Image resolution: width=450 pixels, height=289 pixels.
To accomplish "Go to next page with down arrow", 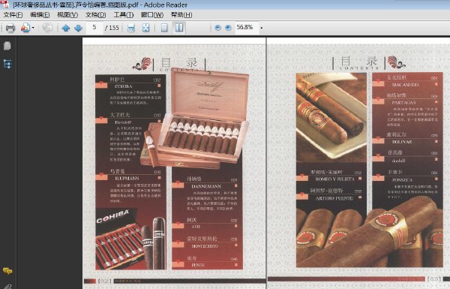I will click(x=78, y=28).
